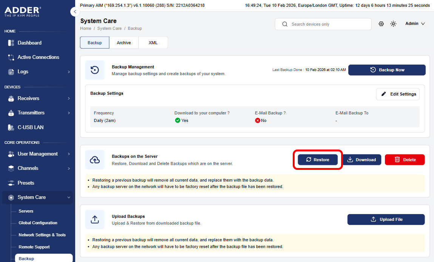Screen dimensions: 434x262
Task: Switch to the Backup tab
Action: [95, 43]
